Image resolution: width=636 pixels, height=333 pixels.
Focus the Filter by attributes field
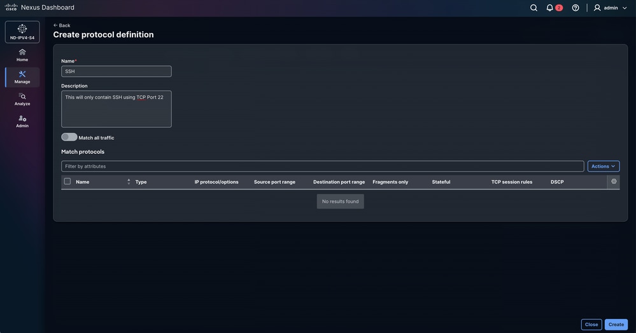click(323, 166)
